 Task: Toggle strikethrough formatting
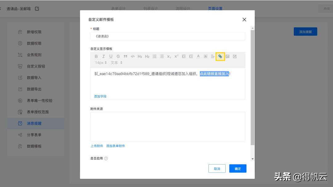point(118,56)
